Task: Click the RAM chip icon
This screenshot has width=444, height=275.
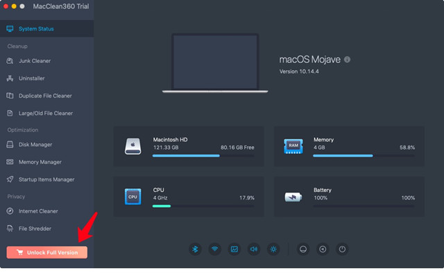Action: [293, 146]
